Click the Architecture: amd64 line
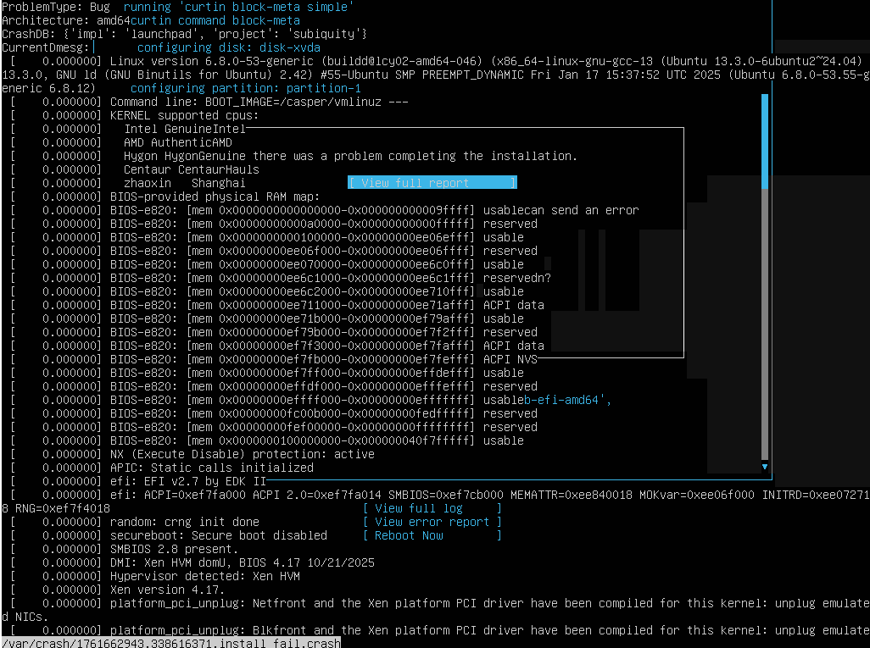The image size is (870, 648). tap(68, 20)
